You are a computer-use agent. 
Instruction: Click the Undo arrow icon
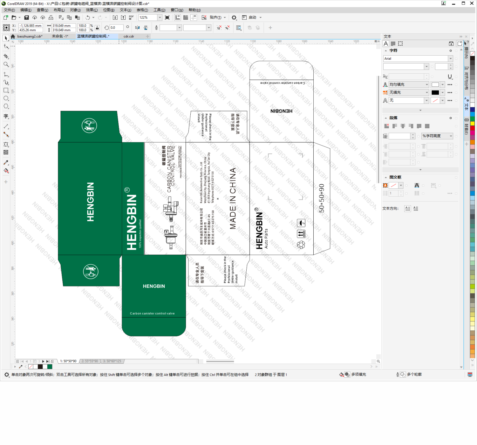[88, 17]
